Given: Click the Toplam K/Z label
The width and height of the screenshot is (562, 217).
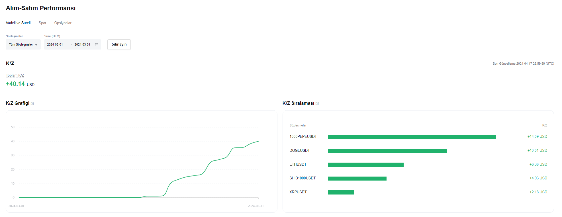Looking at the screenshot, I should point(15,75).
